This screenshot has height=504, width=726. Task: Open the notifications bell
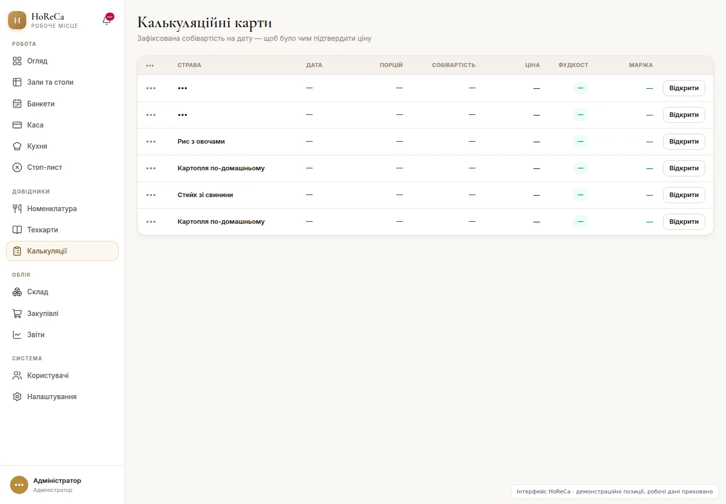pyautogui.click(x=107, y=20)
